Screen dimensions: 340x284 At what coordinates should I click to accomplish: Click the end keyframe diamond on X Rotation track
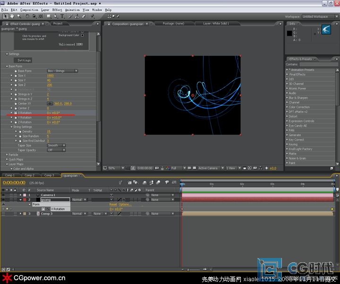point(332,209)
